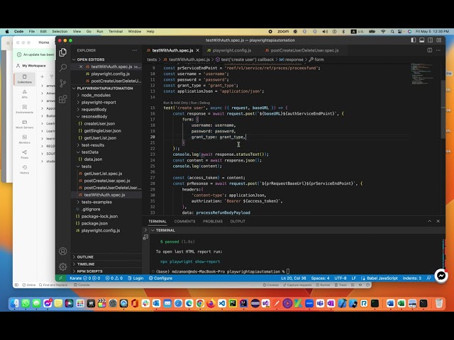Open Visual Studio Code from the Dock
Image resolution: width=454 pixels, height=340 pixels.
pos(222,303)
